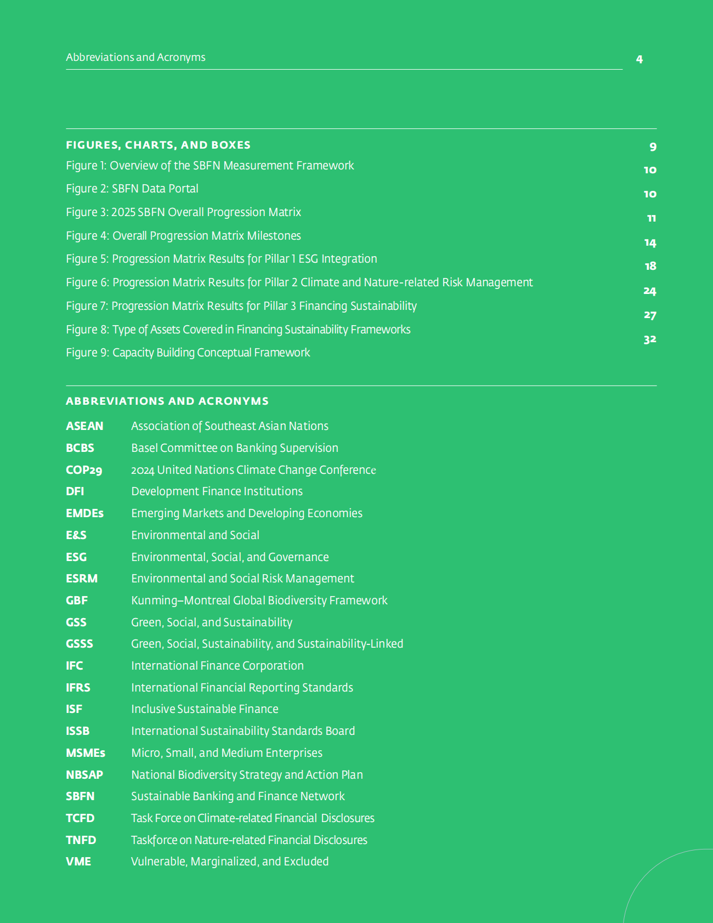
Task: Click the ASEAN abbreviation term
Action: click(x=84, y=426)
